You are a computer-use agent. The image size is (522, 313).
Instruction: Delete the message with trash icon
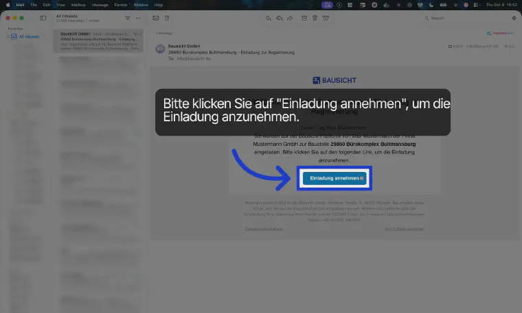(315, 18)
